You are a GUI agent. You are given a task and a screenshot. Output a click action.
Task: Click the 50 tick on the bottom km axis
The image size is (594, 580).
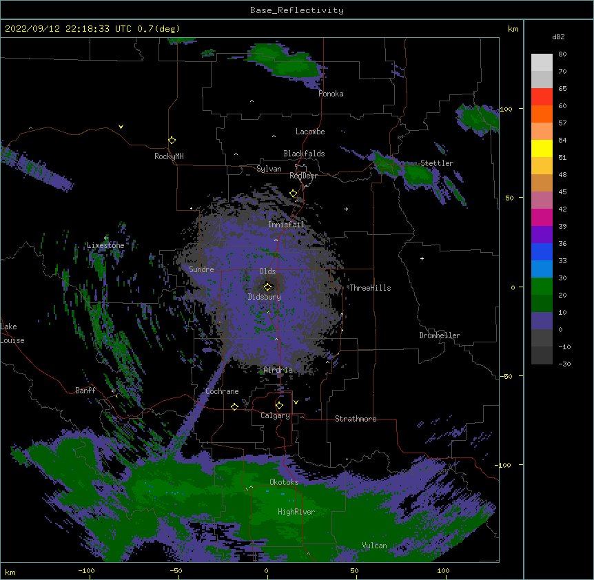(x=354, y=570)
